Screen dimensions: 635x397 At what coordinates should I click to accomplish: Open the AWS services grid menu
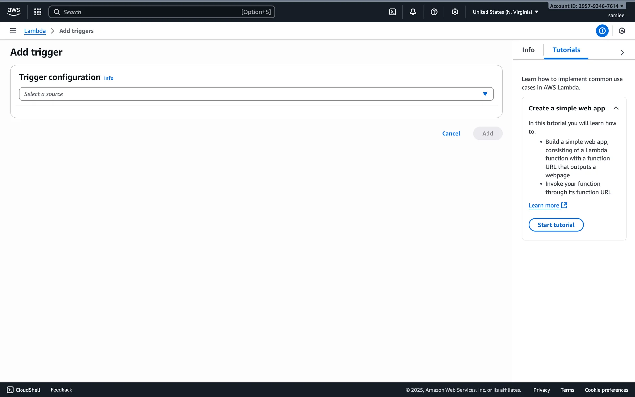38,12
